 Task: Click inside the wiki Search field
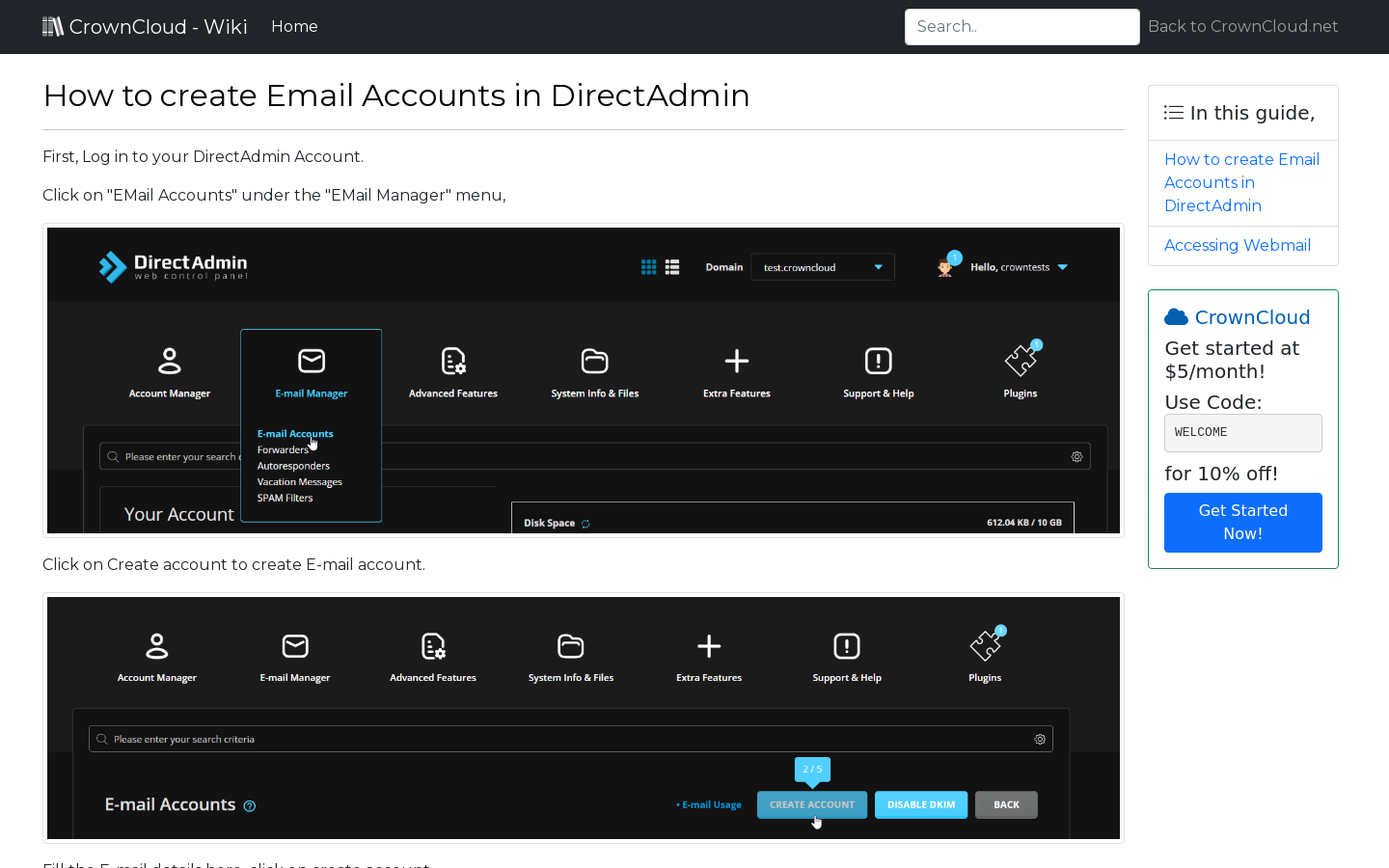click(1021, 26)
